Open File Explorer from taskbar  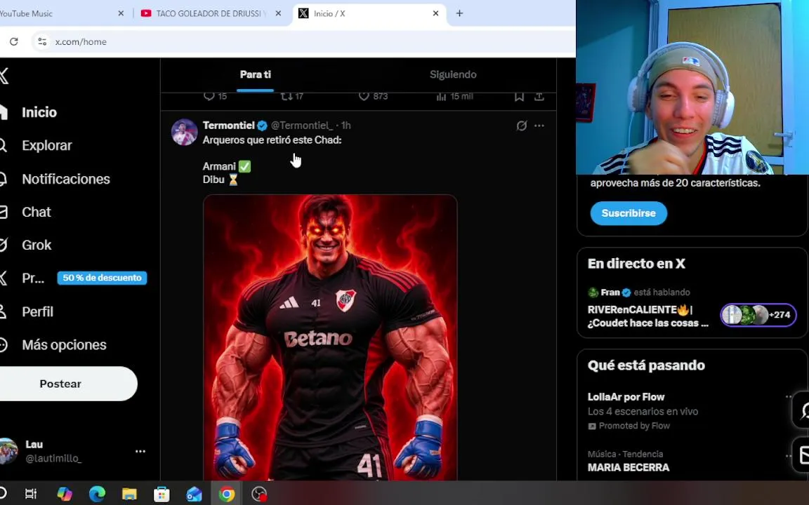click(129, 494)
